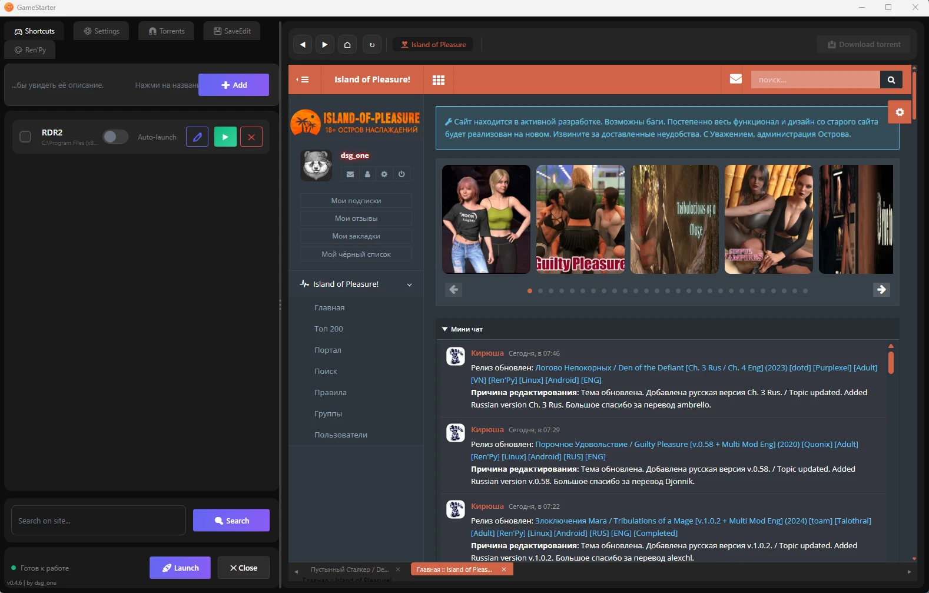
Task: Collapse the Мини чат panel
Action: tap(445, 329)
